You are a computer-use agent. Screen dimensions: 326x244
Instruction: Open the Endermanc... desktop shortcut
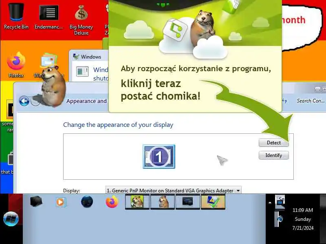coord(48,16)
